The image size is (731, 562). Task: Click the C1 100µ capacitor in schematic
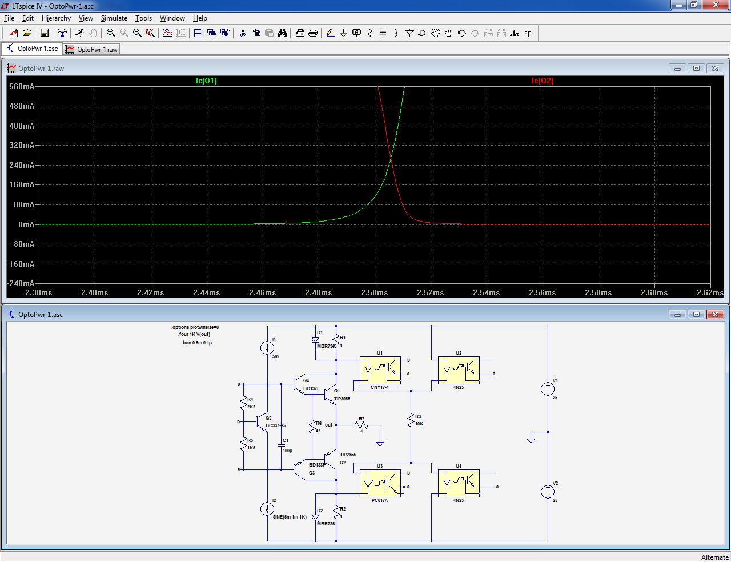tap(281, 445)
